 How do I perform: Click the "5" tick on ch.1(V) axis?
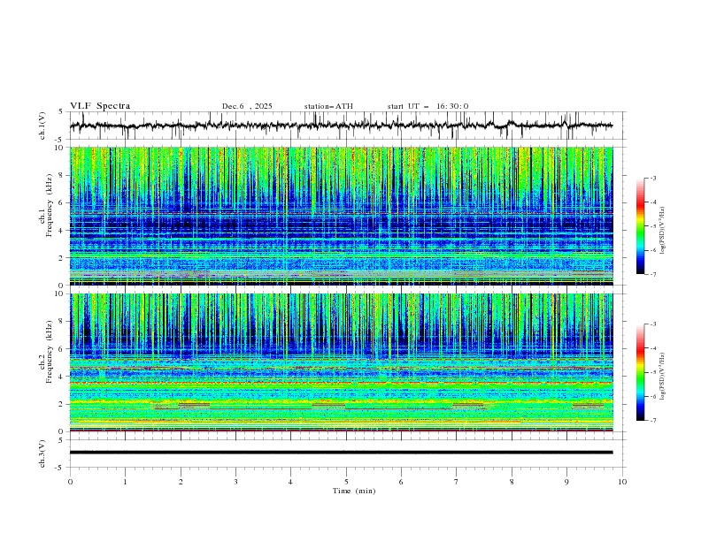pyautogui.click(x=61, y=111)
